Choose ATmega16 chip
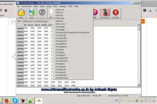 click(73, 53)
